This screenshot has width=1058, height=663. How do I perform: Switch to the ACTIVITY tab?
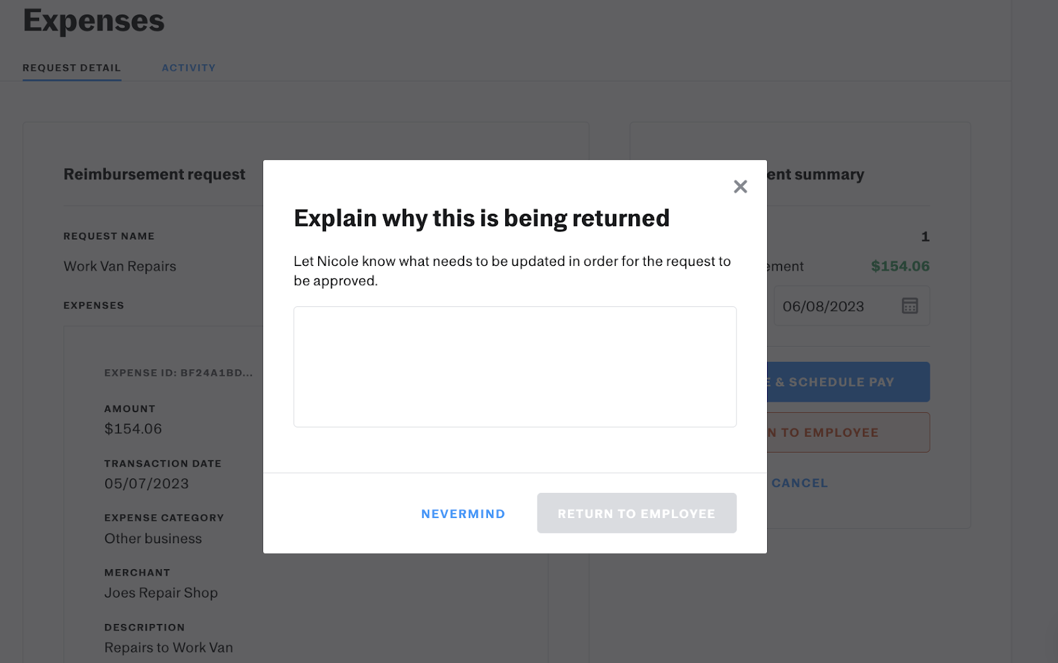coord(188,67)
